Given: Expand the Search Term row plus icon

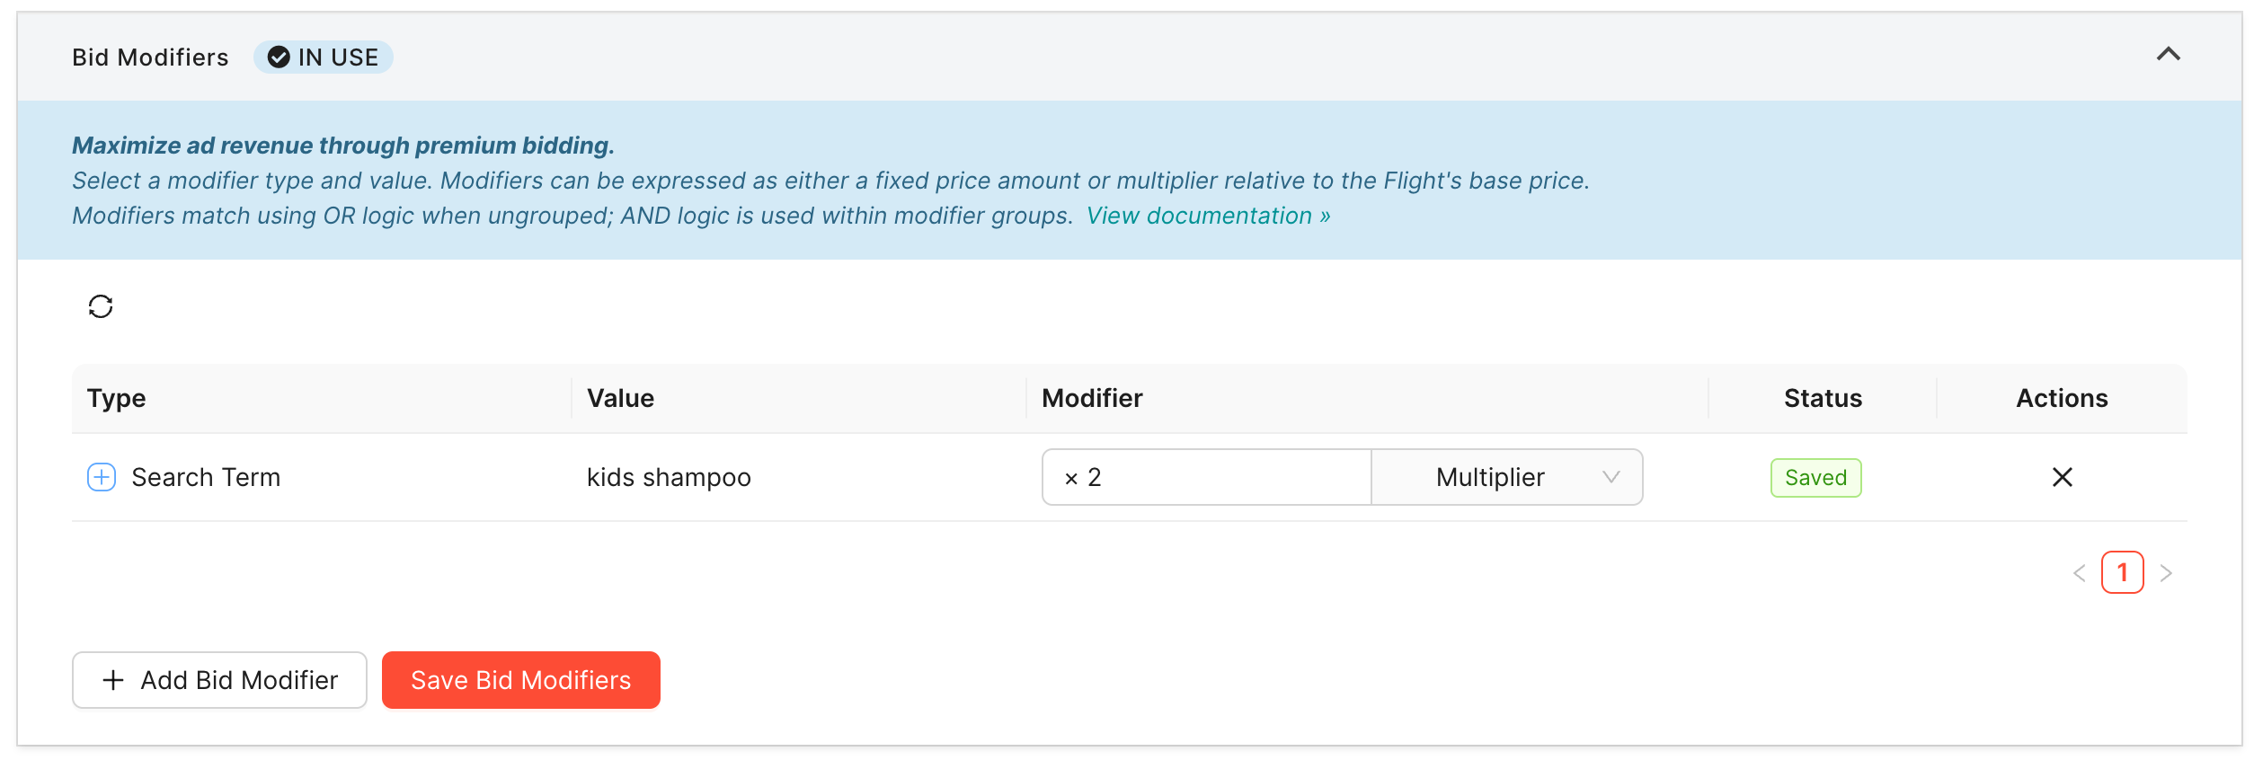Looking at the screenshot, I should point(102,477).
